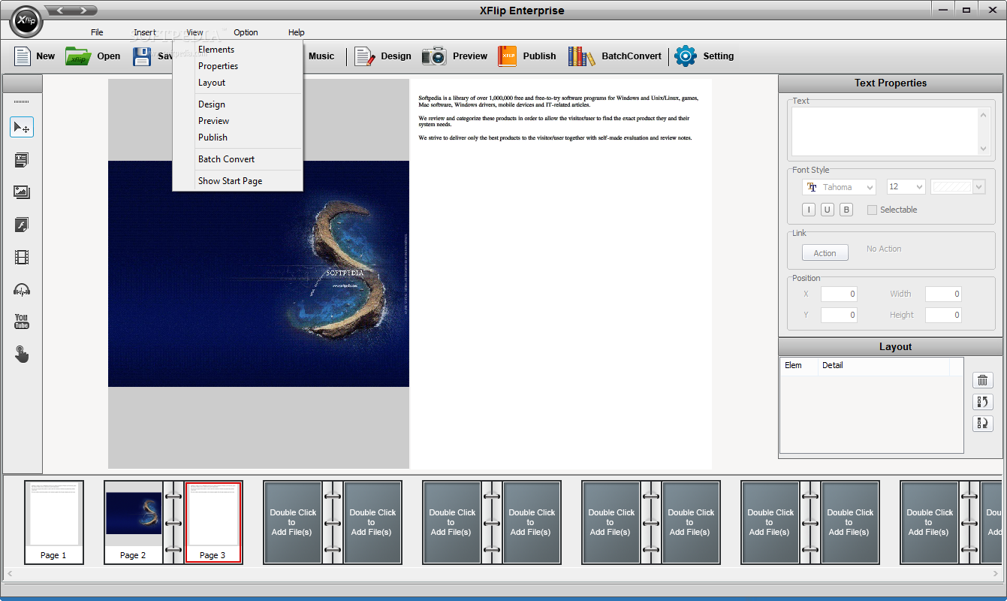Enable the Selectable checkbox
The image size is (1007, 601).
[872, 210]
